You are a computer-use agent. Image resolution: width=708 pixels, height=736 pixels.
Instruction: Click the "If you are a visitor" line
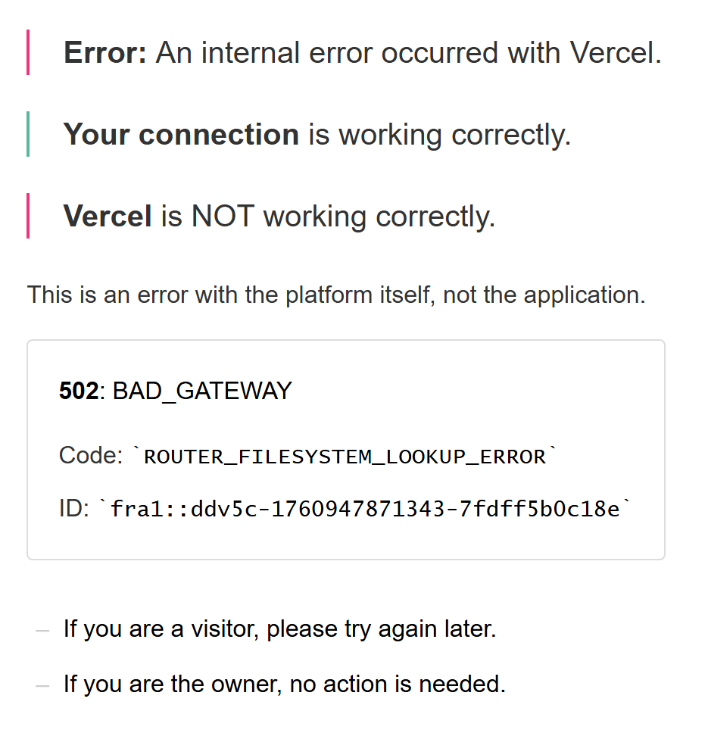tap(279, 629)
